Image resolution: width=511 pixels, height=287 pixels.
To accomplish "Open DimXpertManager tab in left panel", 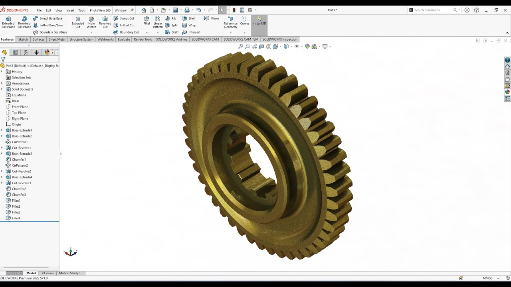I will [36, 52].
